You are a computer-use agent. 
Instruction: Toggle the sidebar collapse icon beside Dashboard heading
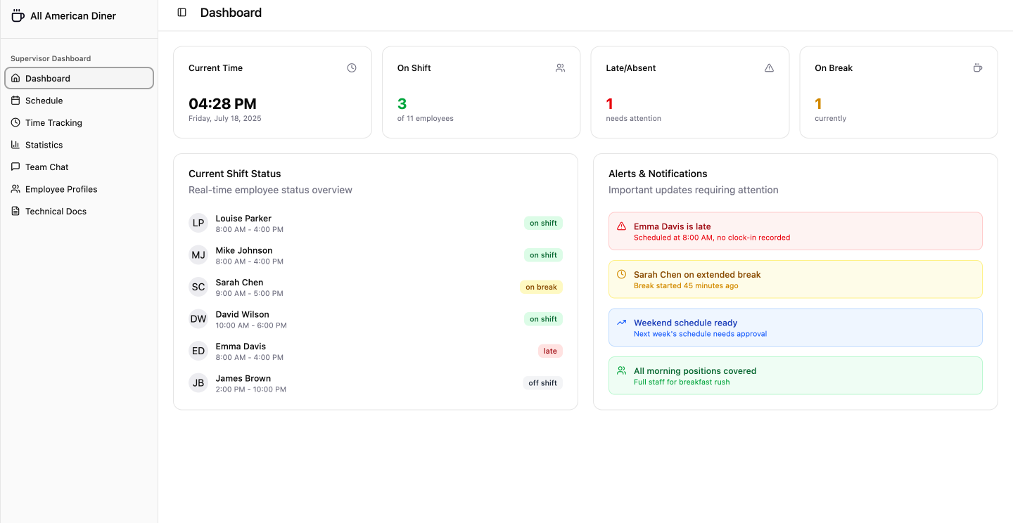(182, 12)
